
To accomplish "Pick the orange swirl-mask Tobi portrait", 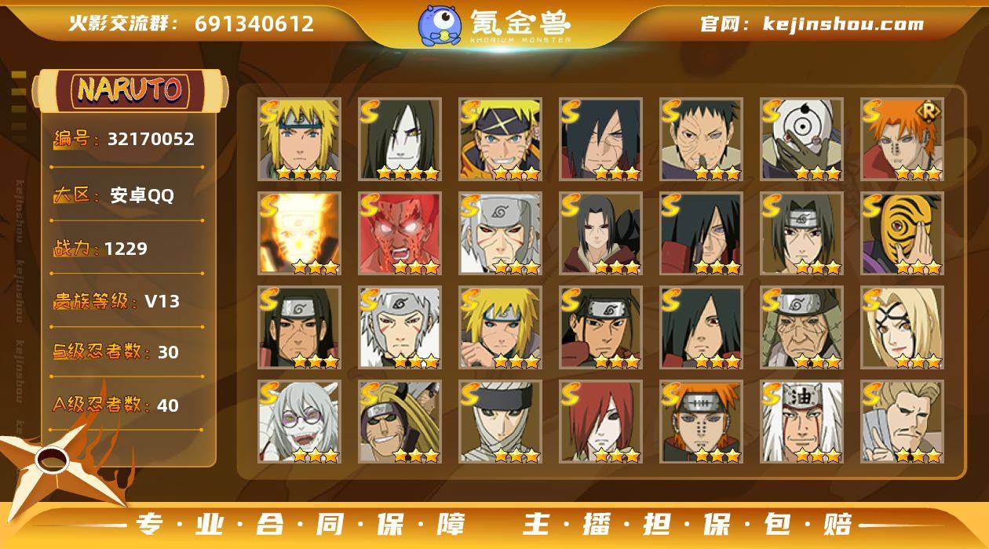I will click(902, 234).
